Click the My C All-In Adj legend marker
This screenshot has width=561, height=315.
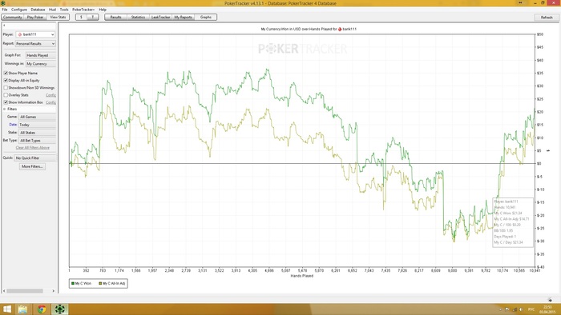tap(100, 283)
